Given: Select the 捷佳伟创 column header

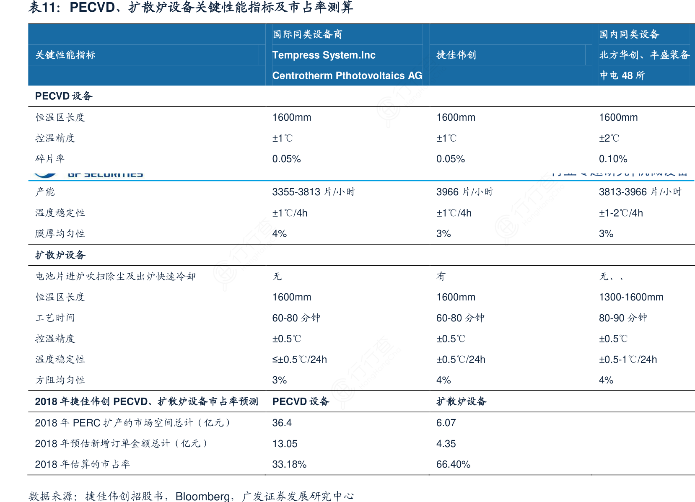Looking at the screenshot, I should [456, 55].
